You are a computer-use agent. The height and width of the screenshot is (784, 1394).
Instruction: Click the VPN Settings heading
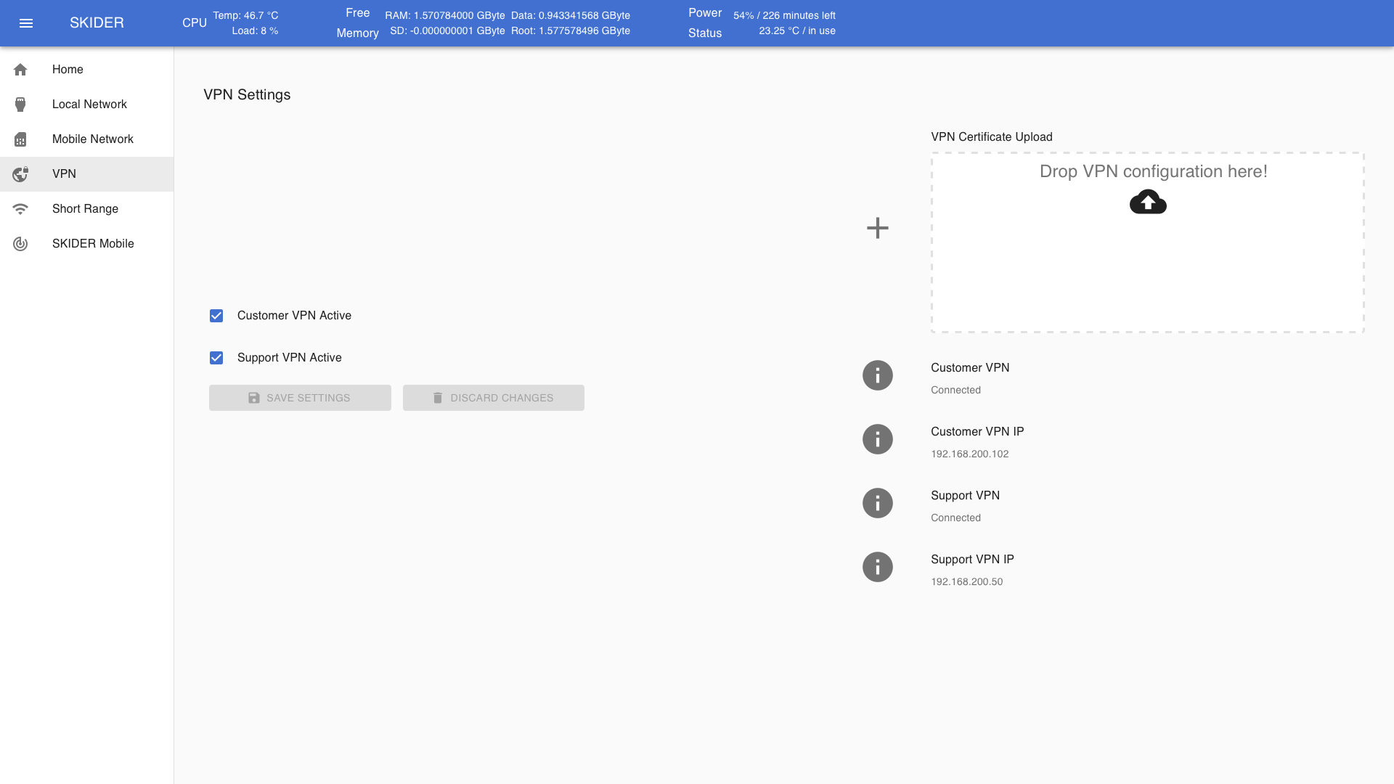pyautogui.click(x=247, y=95)
